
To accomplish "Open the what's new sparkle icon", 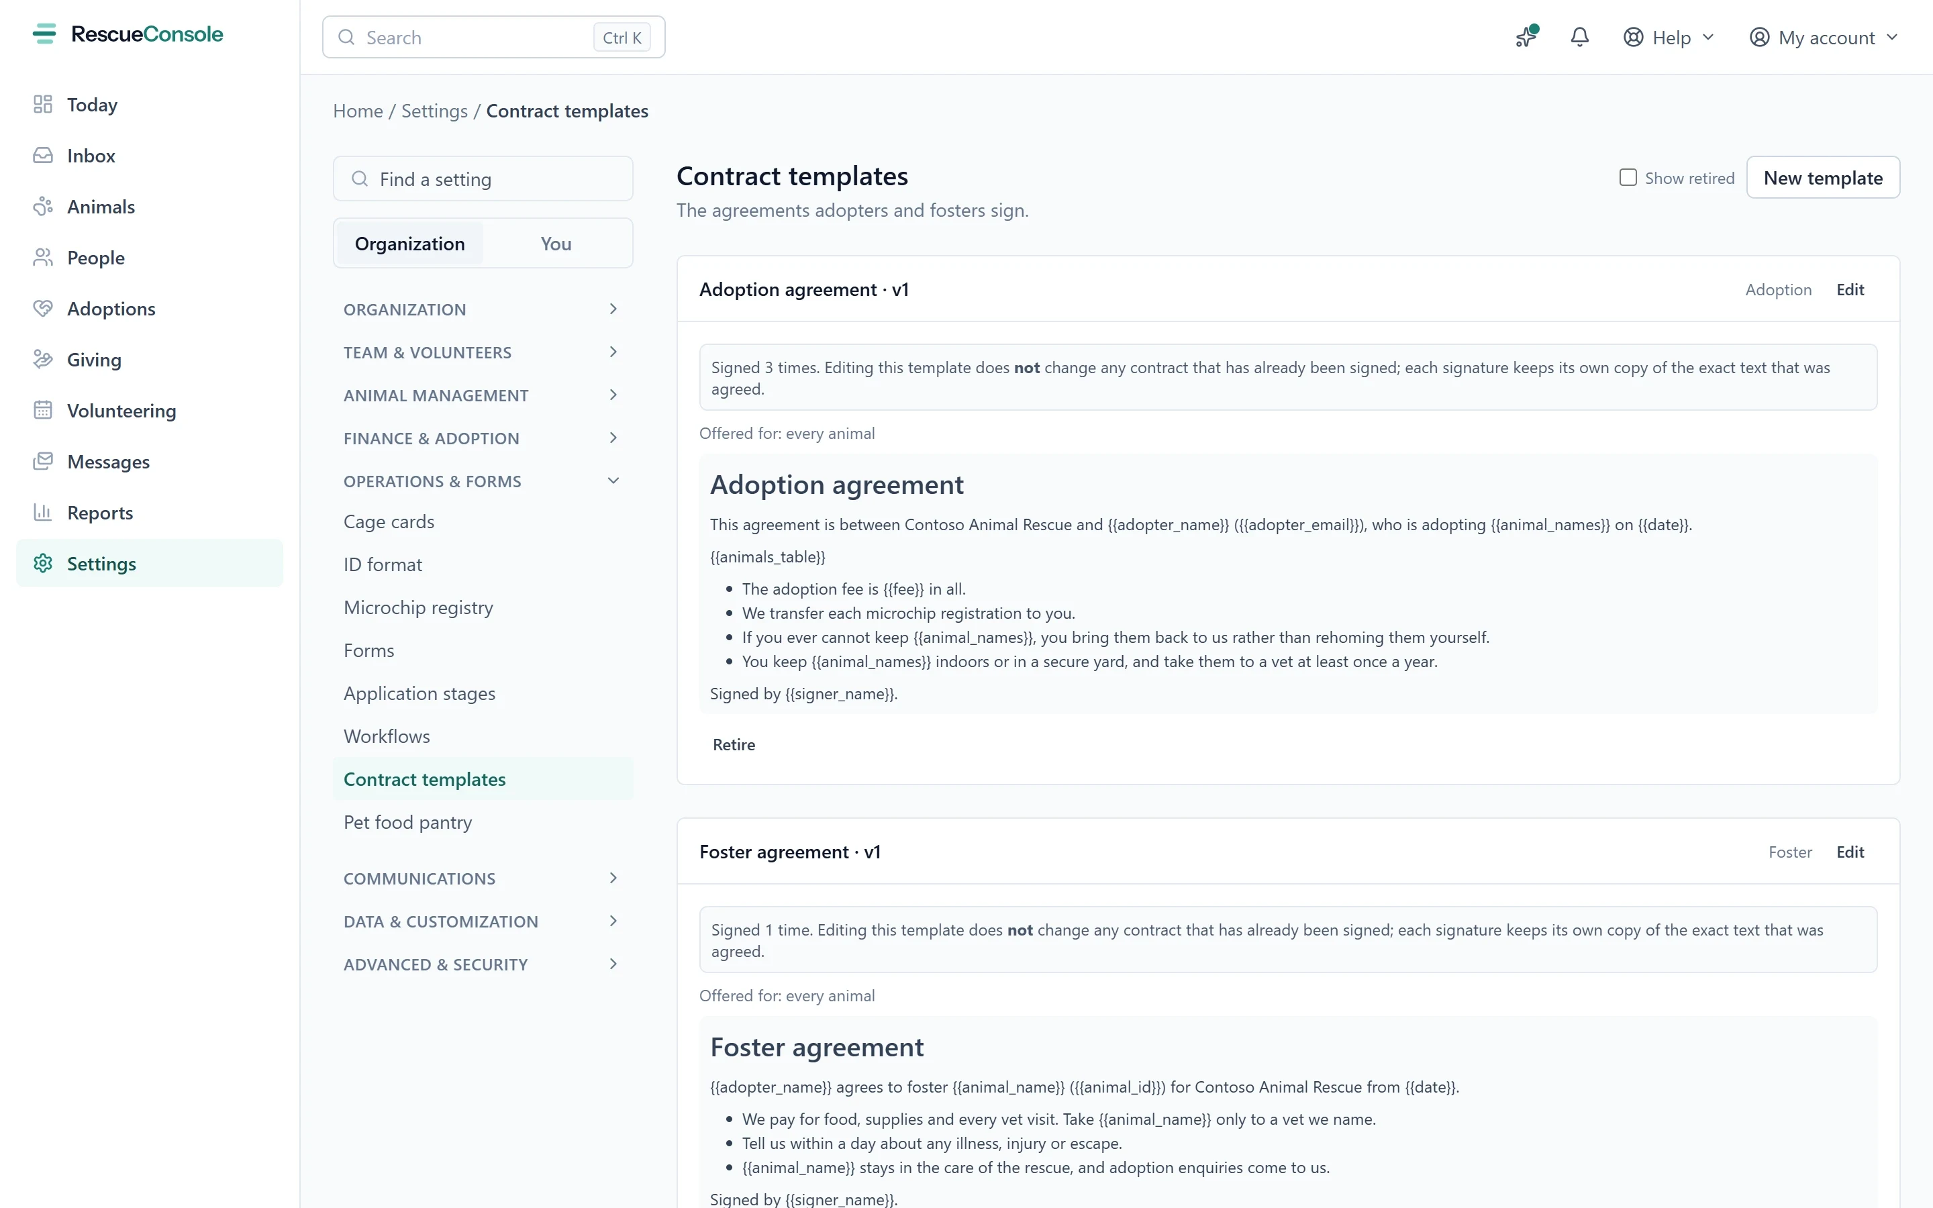I will pyautogui.click(x=1526, y=37).
